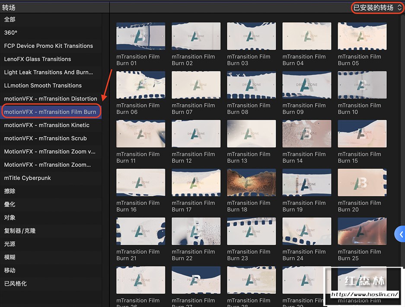Open the 已安装的转场 dropdown
The width and height of the screenshot is (405, 307).
[x=377, y=7]
